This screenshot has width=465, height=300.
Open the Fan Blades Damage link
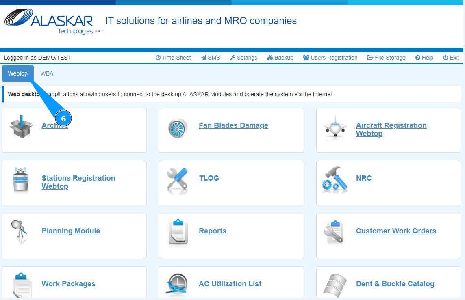pos(233,125)
